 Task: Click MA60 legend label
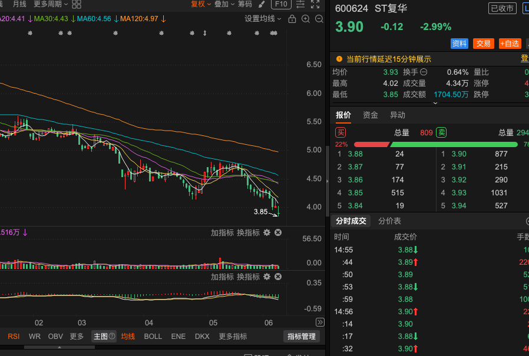pyautogui.click(x=94, y=19)
